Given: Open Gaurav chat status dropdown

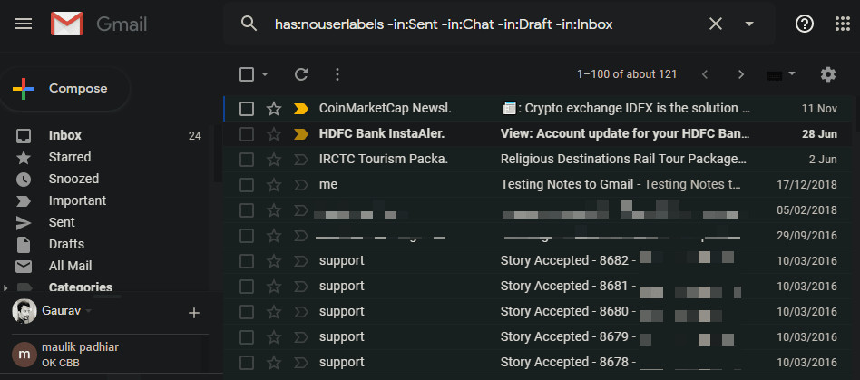Looking at the screenshot, I should [89, 311].
